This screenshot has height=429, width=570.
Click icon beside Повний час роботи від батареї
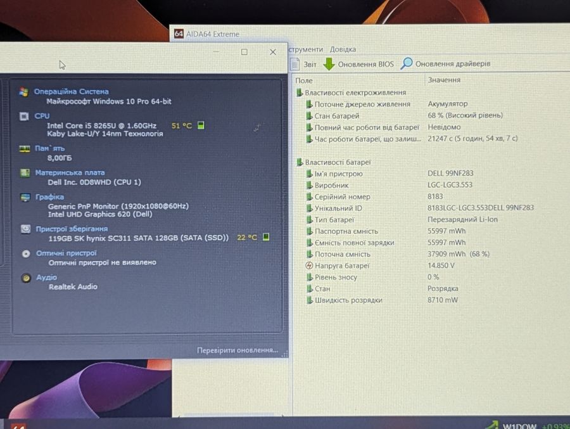tap(309, 127)
